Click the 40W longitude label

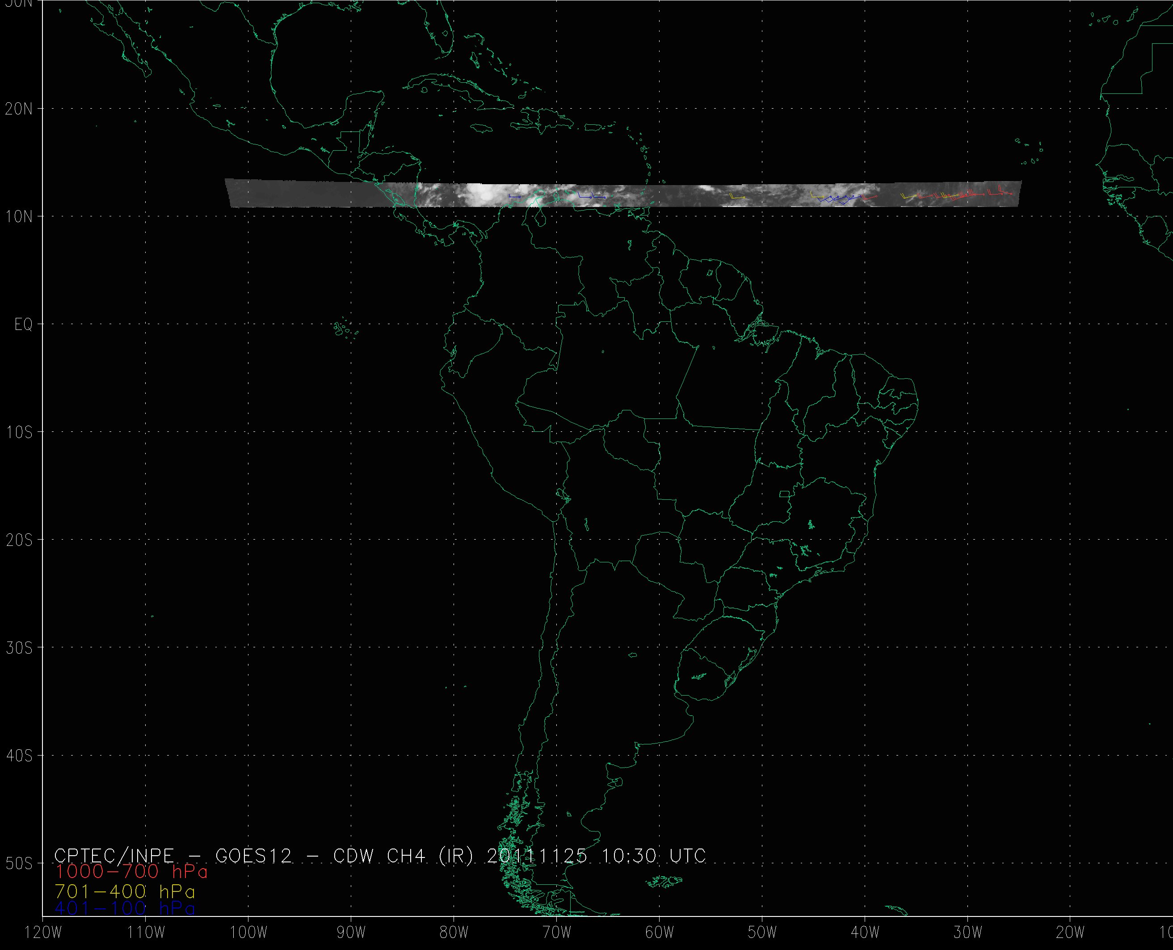[x=865, y=933]
